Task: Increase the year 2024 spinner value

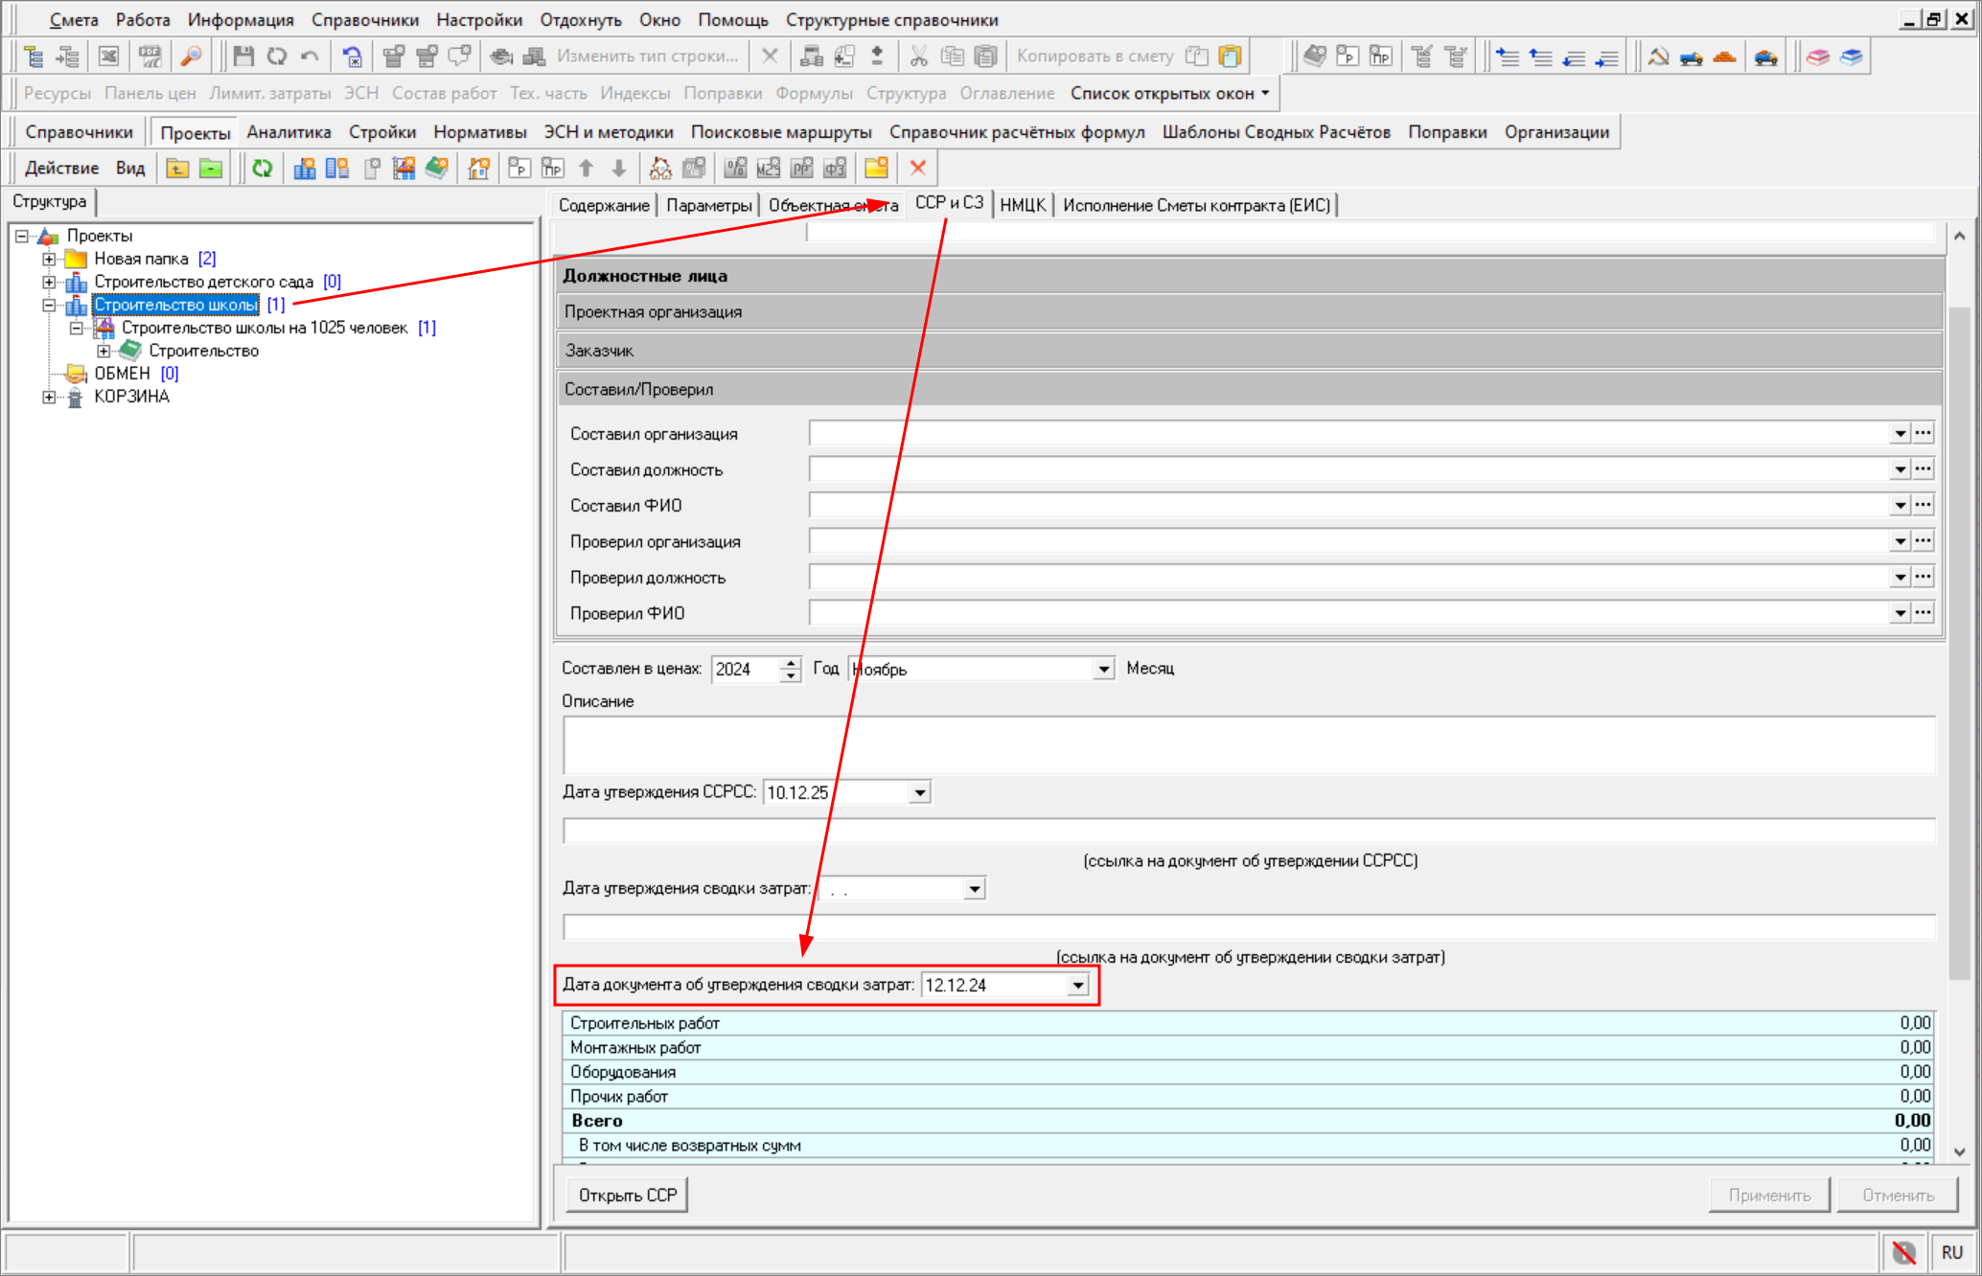Action: pos(791,663)
